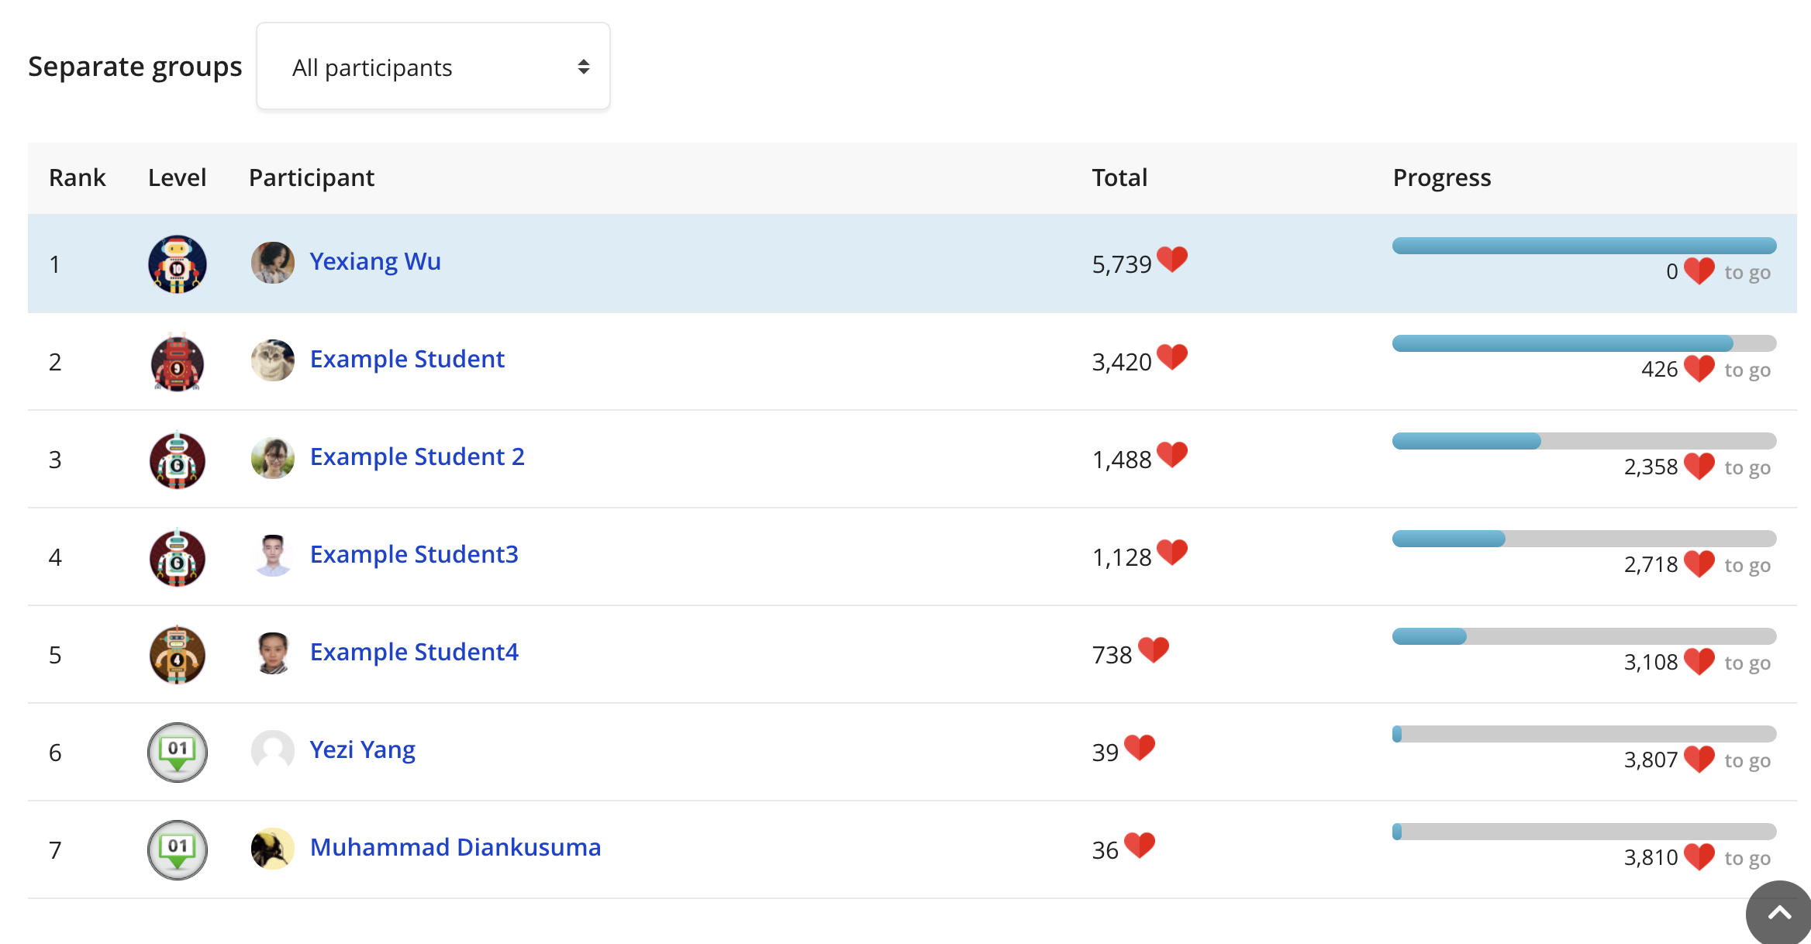This screenshot has width=1811, height=944.
Task: Click the level 9 robot badge for Example Student
Action: [x=178, y=362]
